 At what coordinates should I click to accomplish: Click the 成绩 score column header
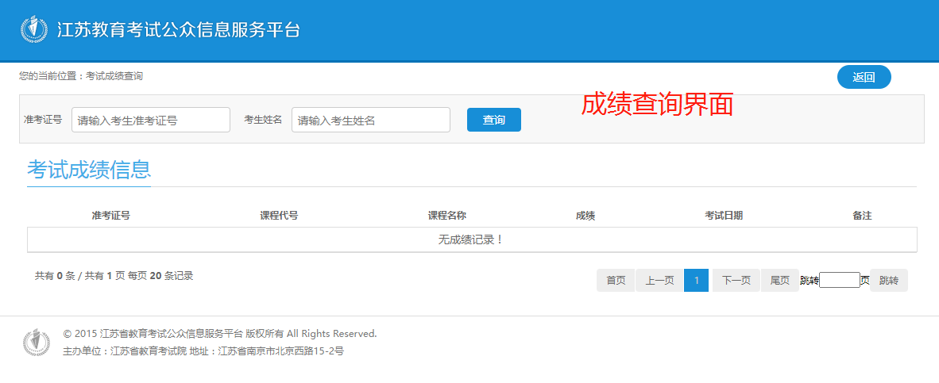point(585,216)
